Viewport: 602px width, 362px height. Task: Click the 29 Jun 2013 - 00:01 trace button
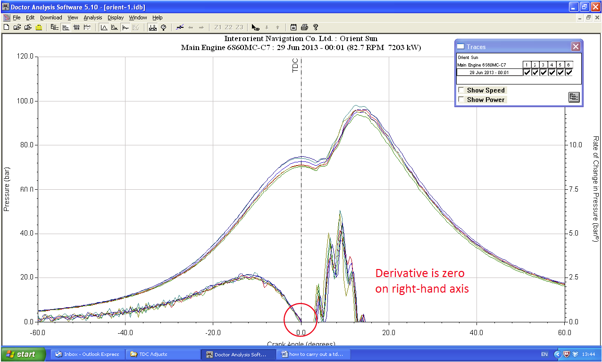[x=489, y=73]
